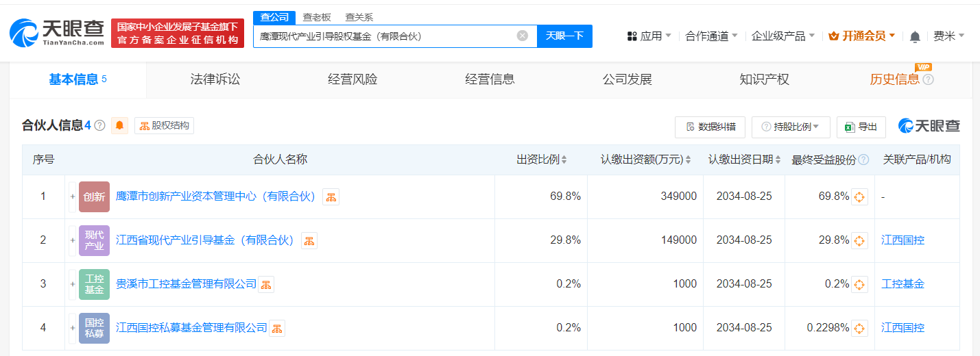Expand row 3 partner details plus button
The image size is (980, 356).
pyautogui.click(x=72, y=284)
